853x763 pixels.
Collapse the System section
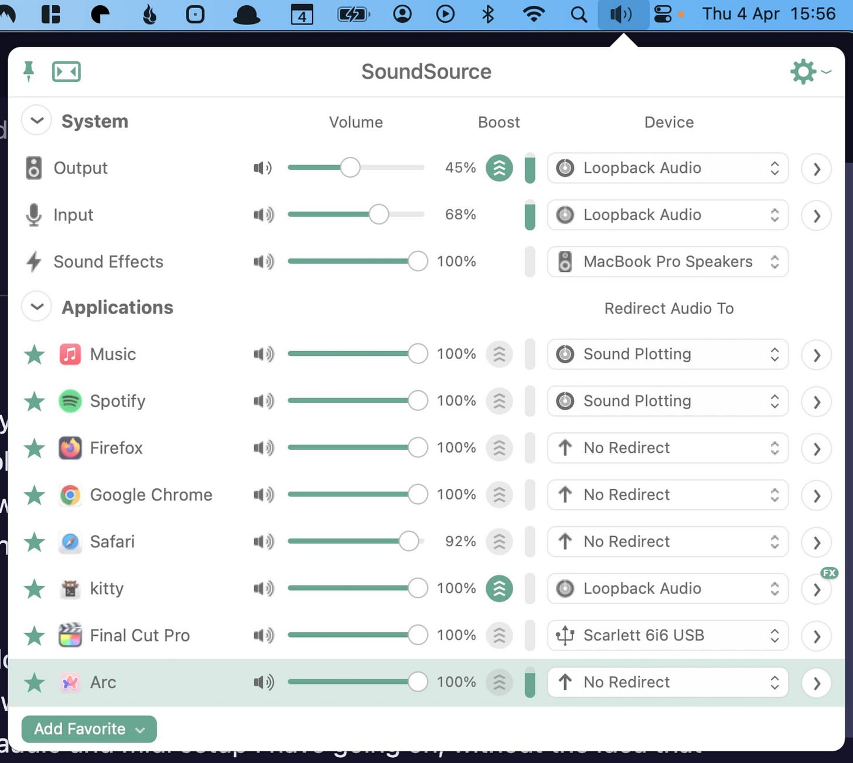pyautogui.click(x=36, y=121)
